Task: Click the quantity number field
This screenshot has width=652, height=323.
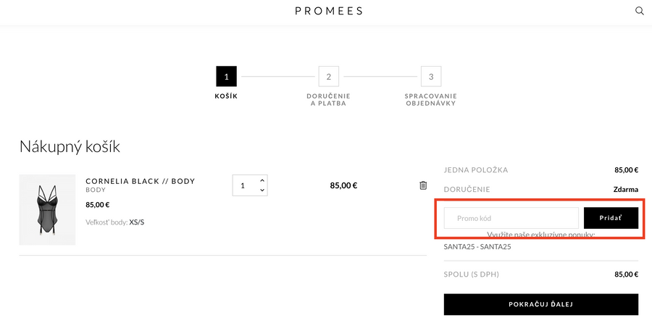Action: 243,185
